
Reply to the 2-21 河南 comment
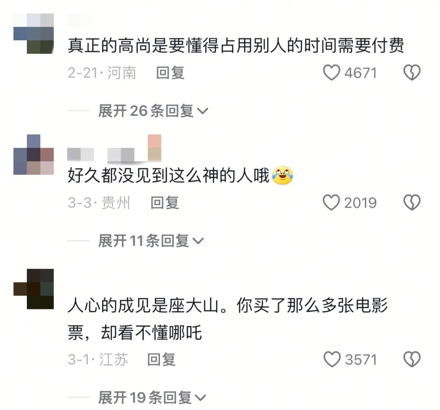point(170,73)
